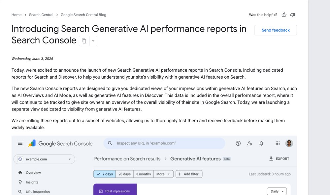Click the thumbs down icon

coord(292,15)
